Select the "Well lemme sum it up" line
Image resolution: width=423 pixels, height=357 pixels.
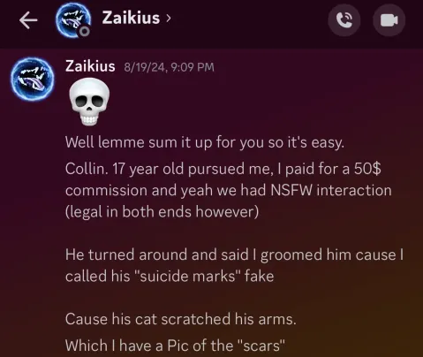coord(205,142)
